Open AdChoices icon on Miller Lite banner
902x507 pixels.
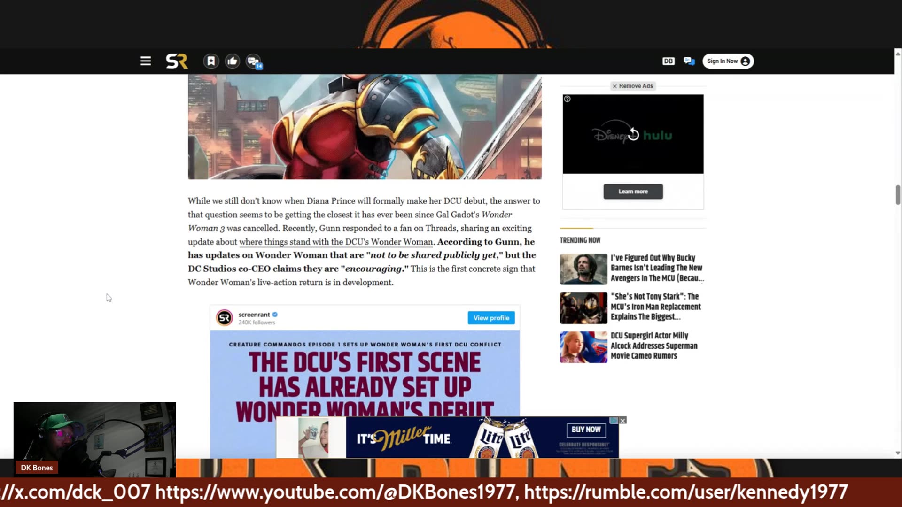614,421
